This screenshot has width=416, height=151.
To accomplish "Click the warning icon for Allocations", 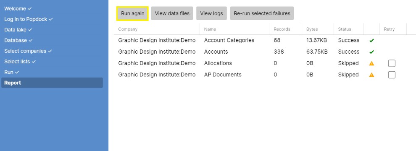I will 371,63.
